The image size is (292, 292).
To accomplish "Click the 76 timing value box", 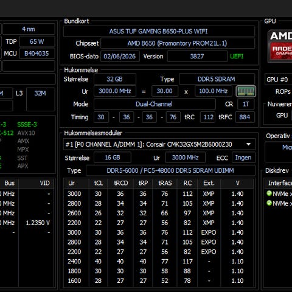I will 173,117.
